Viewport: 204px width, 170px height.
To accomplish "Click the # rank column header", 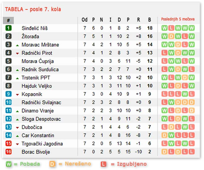I will point(8,20).
